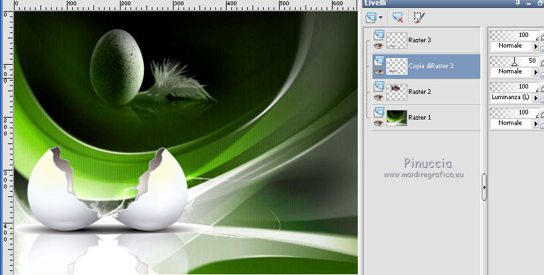Click the Delete Layer icon
The height and width of the screenshot is (275, 544).
click(x=398, y=17)
